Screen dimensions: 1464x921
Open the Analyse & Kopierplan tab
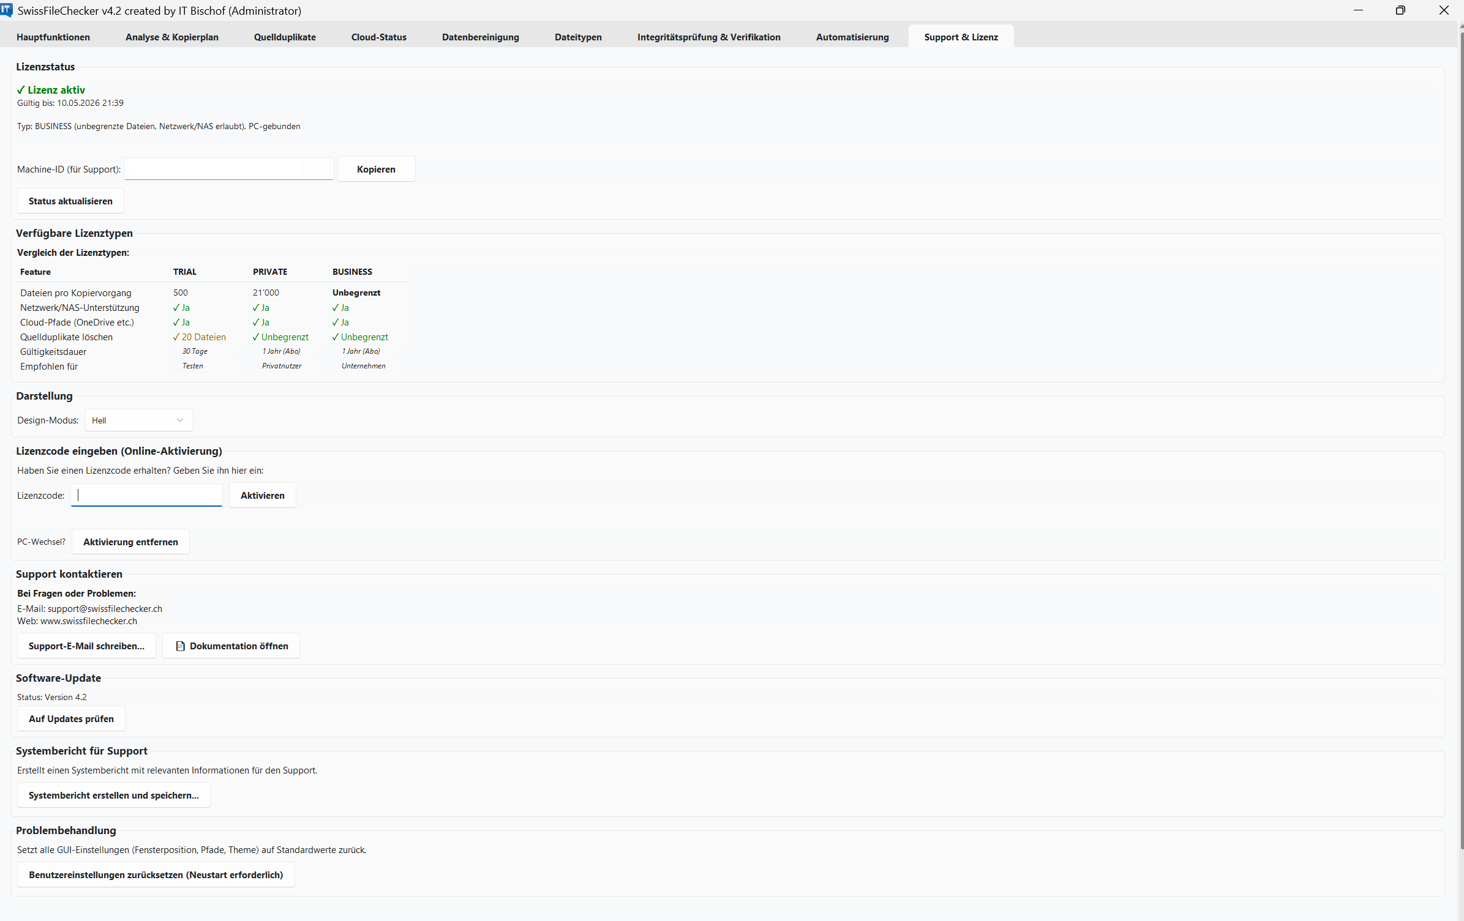pyautogui.click(x=171, y=37)
